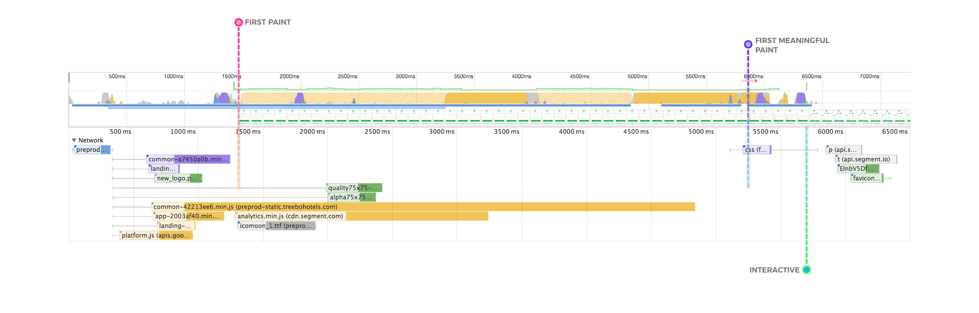Select the css (f...) request bar
979x313 pixels.
[757, 150]
